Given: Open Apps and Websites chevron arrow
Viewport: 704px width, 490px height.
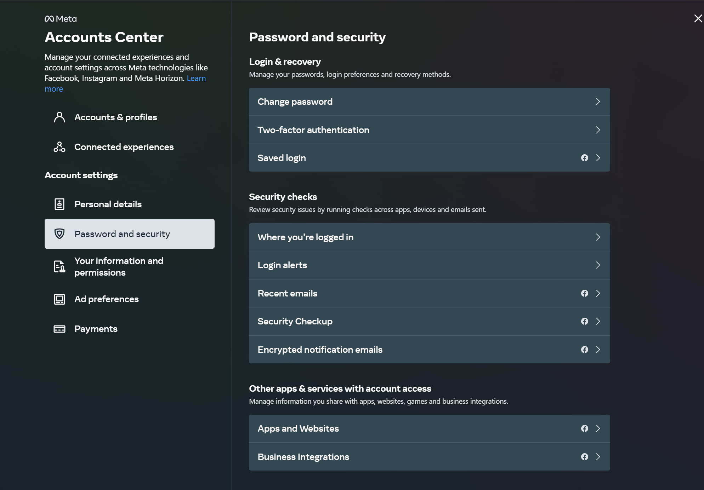Looking at the screenshot, I should [598, 428].
